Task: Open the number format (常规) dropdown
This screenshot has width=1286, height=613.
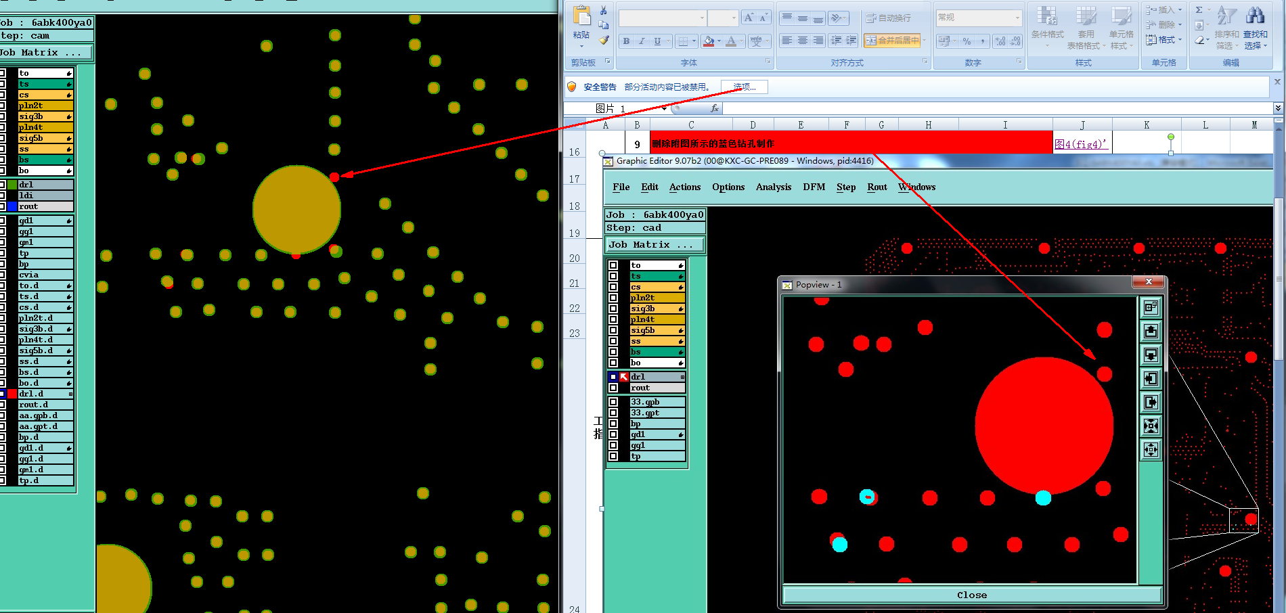Action: pyautogui.click(x=1017, y=18)
